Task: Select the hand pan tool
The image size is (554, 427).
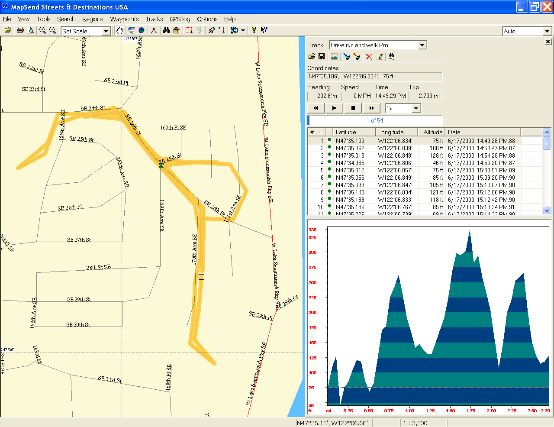Action: [x=119, y=30]
